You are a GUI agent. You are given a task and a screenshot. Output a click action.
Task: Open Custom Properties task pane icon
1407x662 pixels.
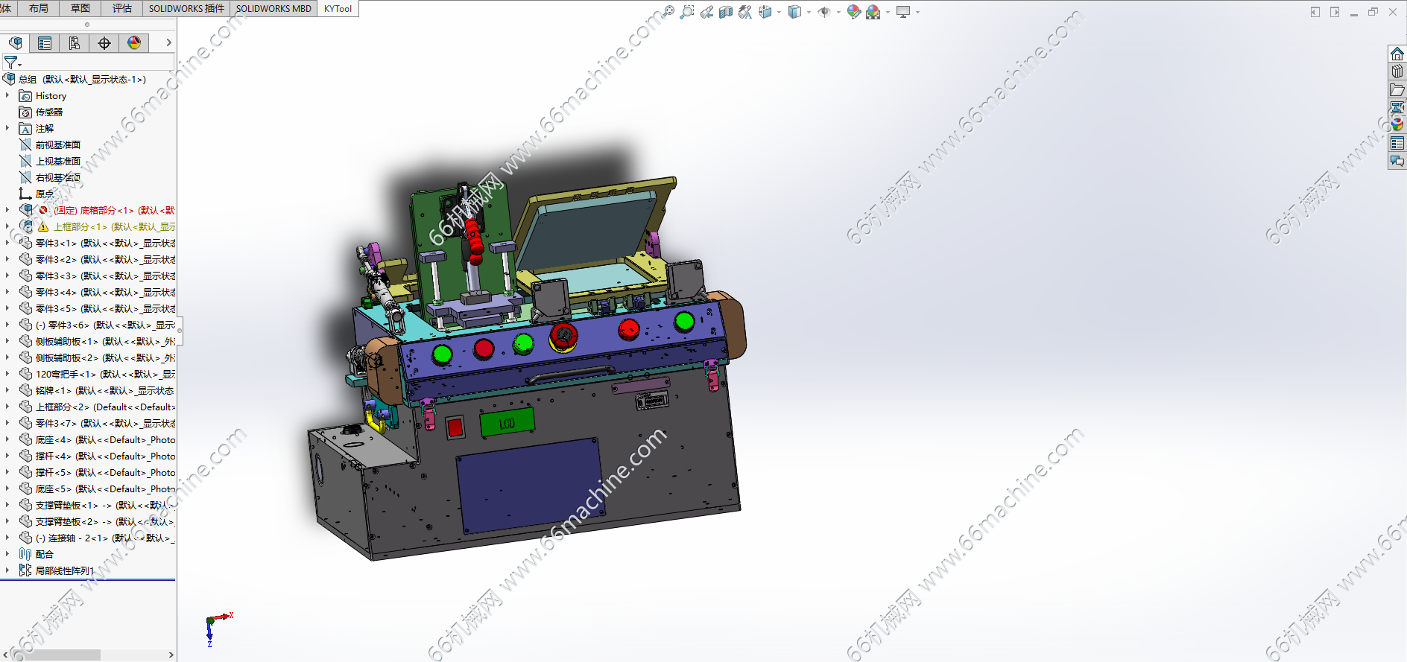click(1397, 143)
